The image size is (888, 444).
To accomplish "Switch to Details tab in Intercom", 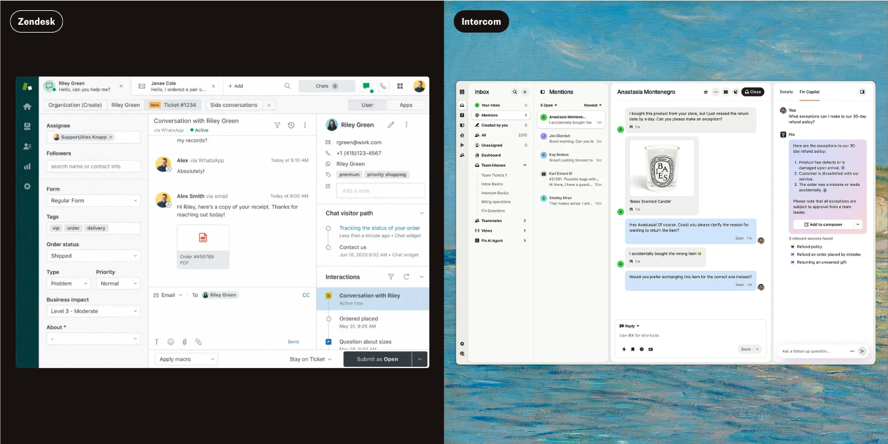I will (x=786, y=92).
